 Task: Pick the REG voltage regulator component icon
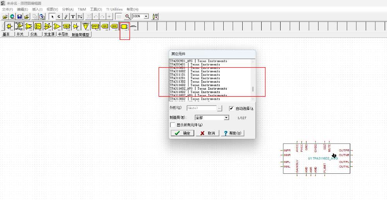pos(67,26)
